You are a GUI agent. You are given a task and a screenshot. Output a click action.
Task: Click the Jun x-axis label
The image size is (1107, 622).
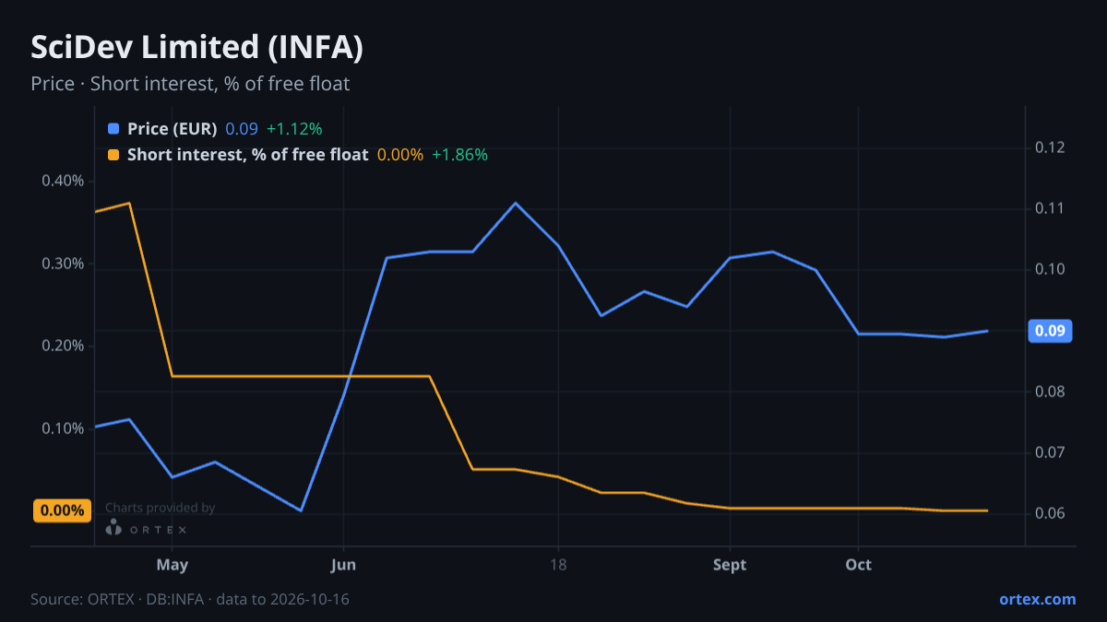pos(343,564)
